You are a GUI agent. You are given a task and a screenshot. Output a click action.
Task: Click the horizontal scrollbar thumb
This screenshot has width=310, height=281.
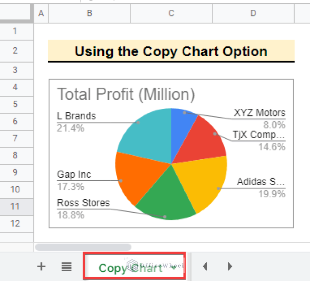point(83,247)
